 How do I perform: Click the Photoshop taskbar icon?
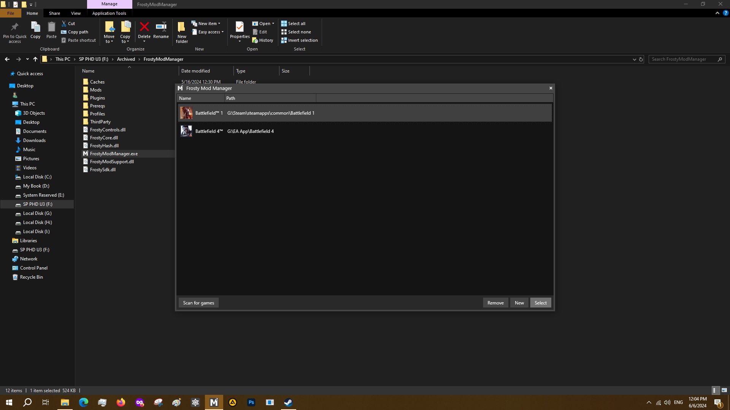(251, 402)
